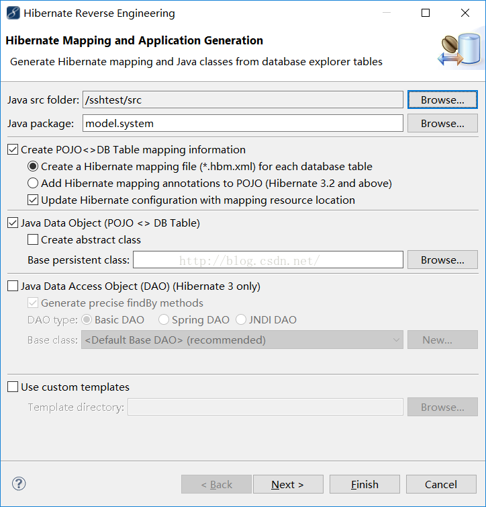Select Spring DAO radio button
486x507 pixels.
click(x=164, y=319)
